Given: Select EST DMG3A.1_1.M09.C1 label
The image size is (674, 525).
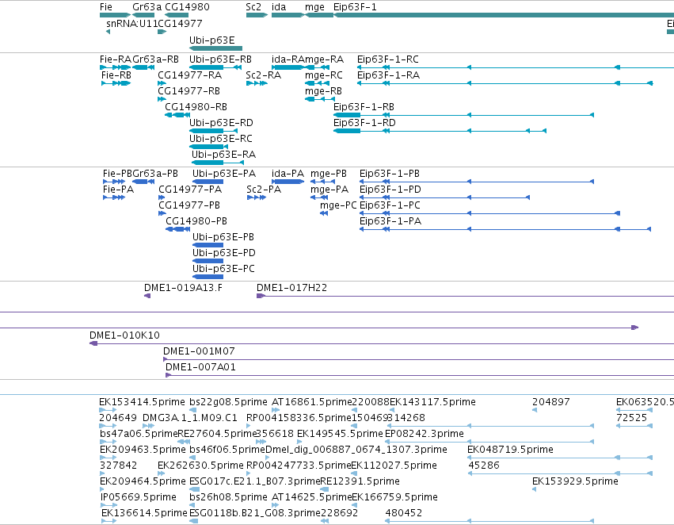Looking at the screenshot, I should coord(190,418).
